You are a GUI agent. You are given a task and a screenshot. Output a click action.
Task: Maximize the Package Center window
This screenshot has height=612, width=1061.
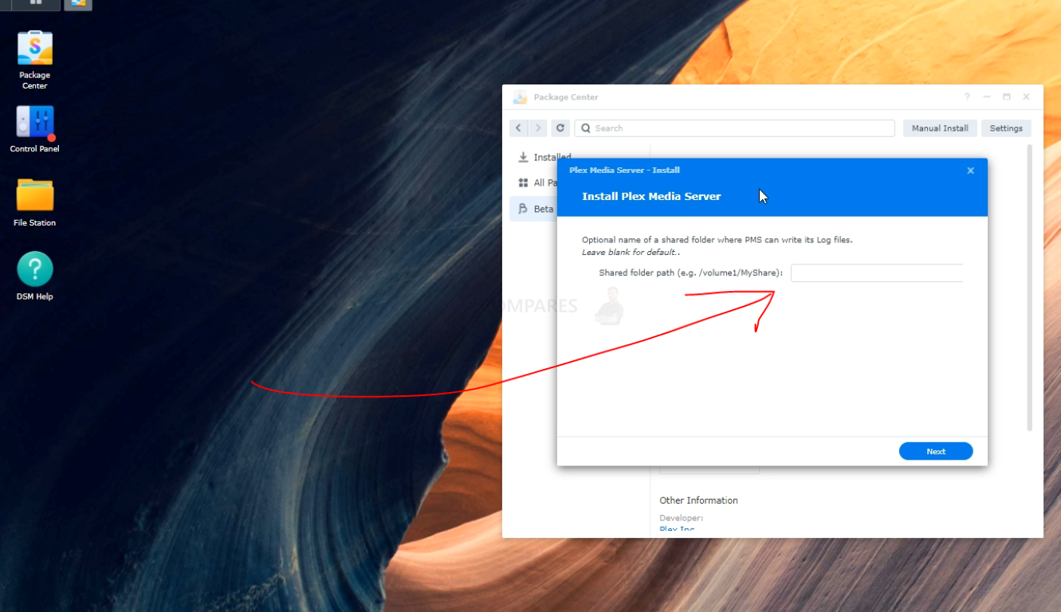(1007, 96)
